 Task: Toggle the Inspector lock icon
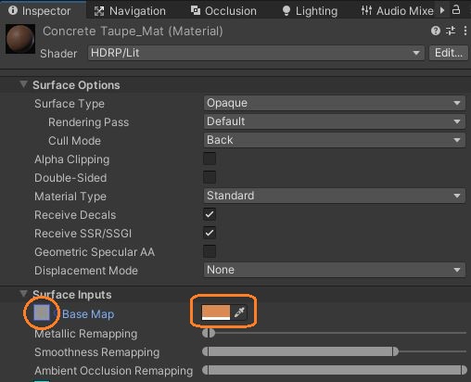pyautogui.click(x=456, y=10)
